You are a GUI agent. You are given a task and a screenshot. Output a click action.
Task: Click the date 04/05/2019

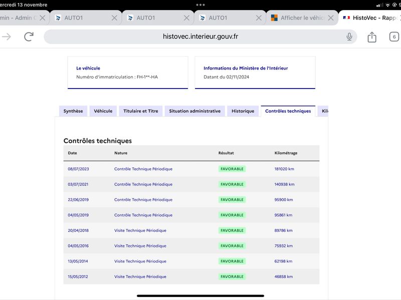(78, 215)
